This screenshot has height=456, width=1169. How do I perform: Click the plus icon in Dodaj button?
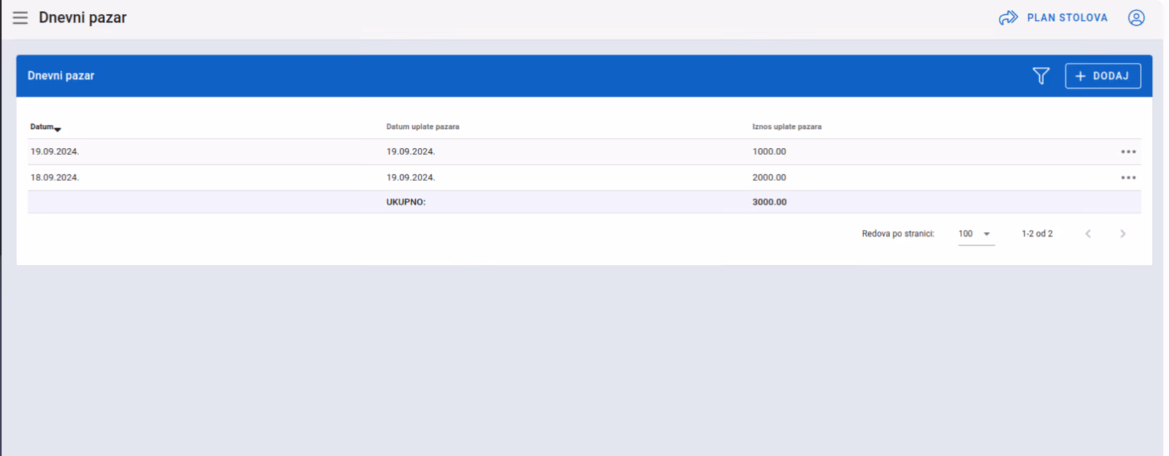click(1080, 76)
